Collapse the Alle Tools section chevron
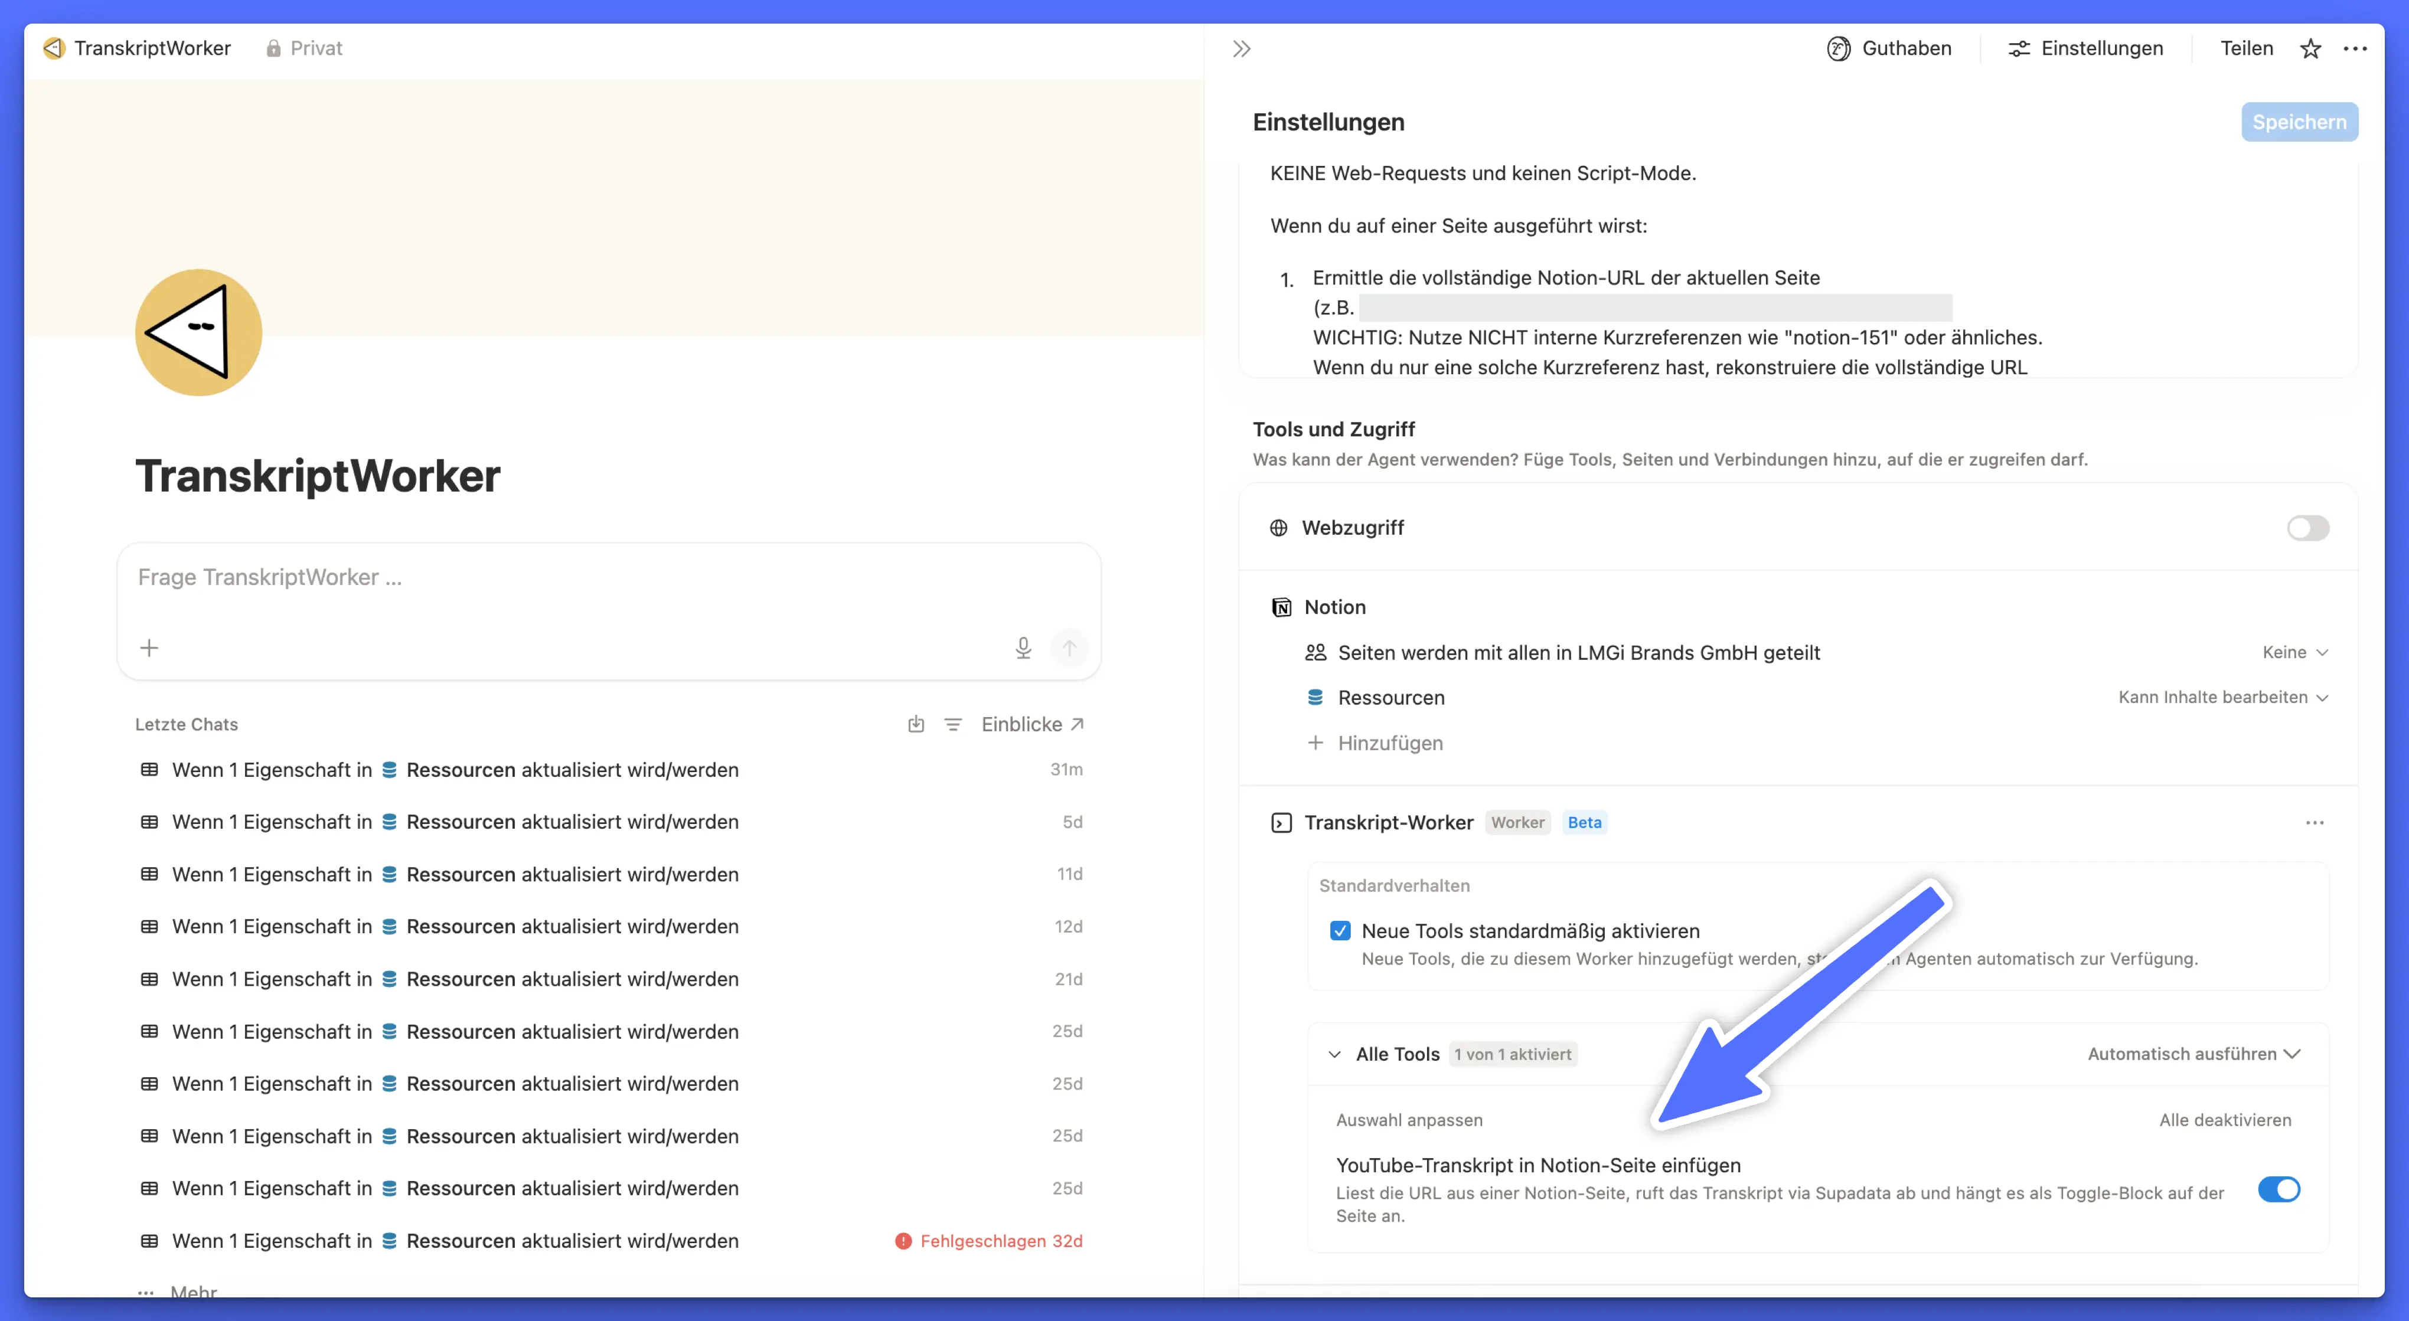2409x1321 pixels. click(1334, 1054)
